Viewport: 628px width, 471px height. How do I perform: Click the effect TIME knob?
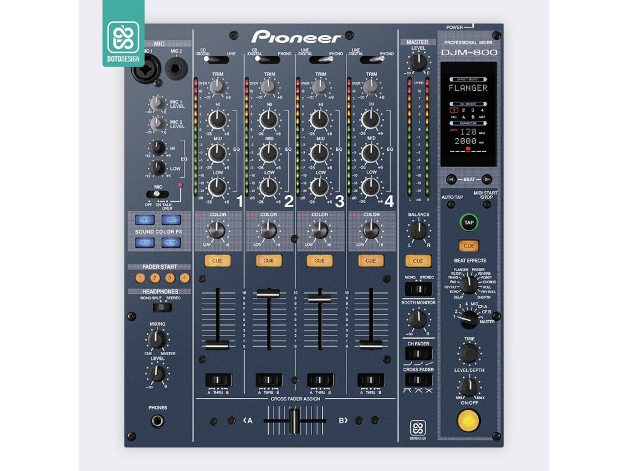469,353
